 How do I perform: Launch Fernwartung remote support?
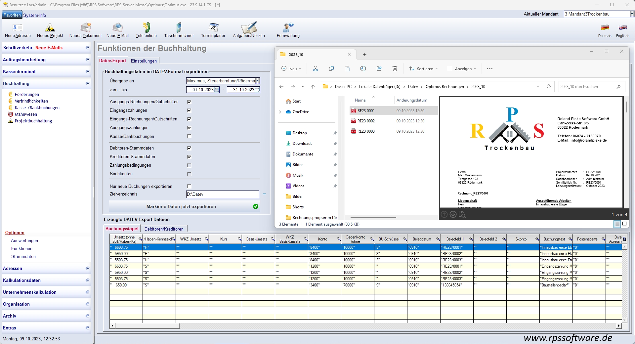[x=288, y=28]
